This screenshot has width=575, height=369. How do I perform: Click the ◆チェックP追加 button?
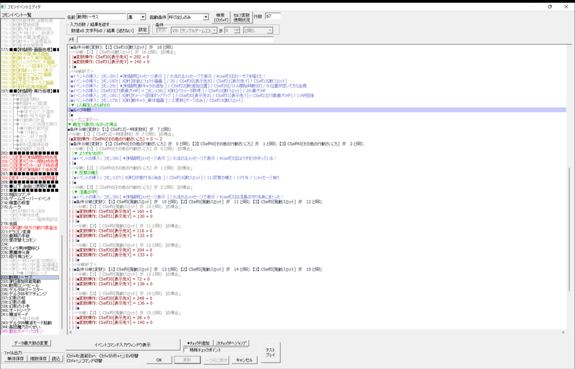point(197,343)
